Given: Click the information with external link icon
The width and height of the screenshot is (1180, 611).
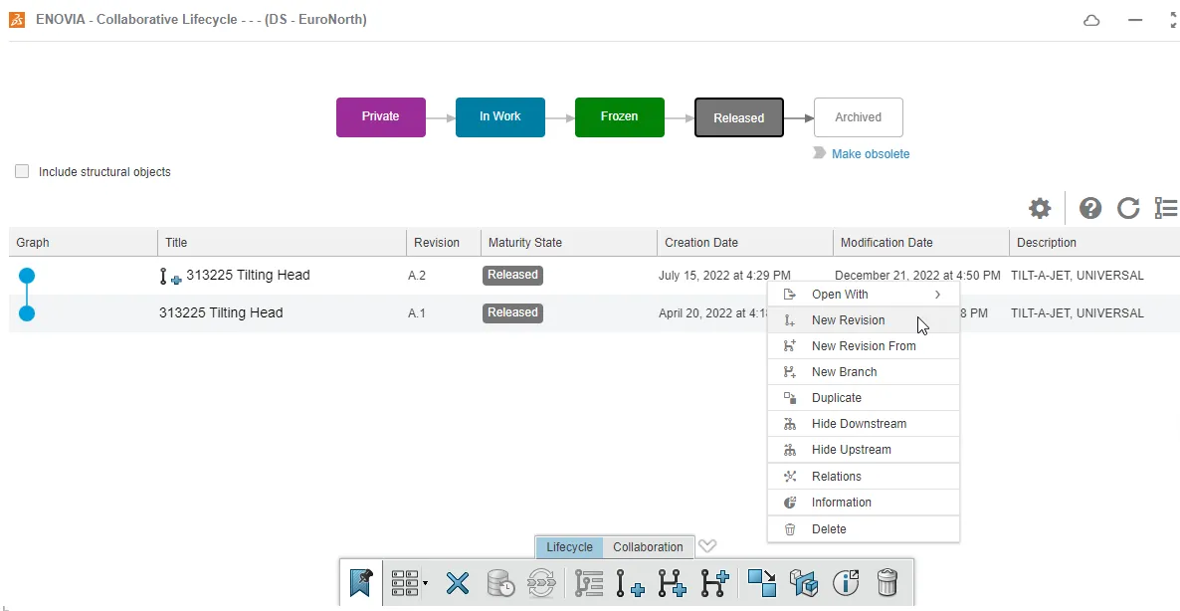Looking at the screenshot, I should click(846, 583).
